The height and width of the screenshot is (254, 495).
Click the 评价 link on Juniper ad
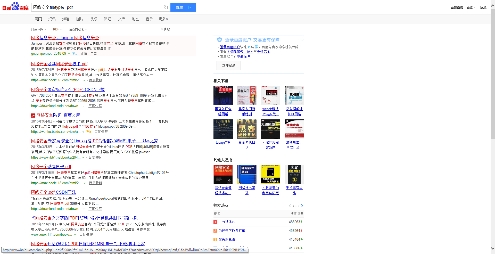pyautogui.click(x=84, y=53)
